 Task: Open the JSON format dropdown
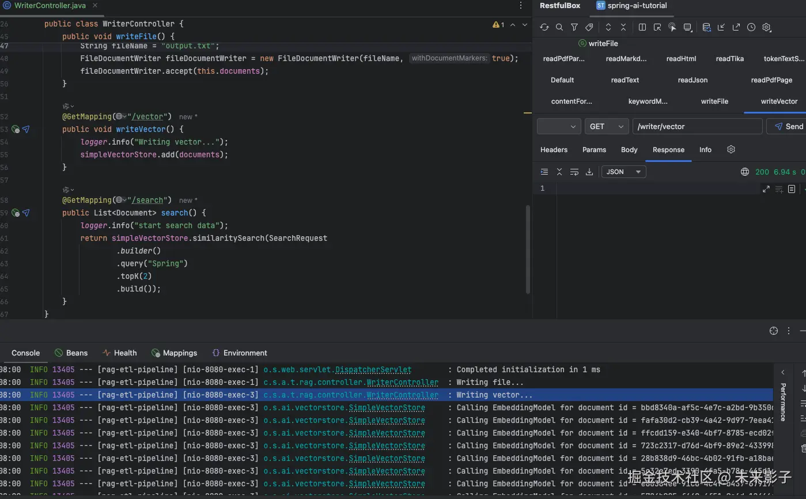(x=623, y=172)
